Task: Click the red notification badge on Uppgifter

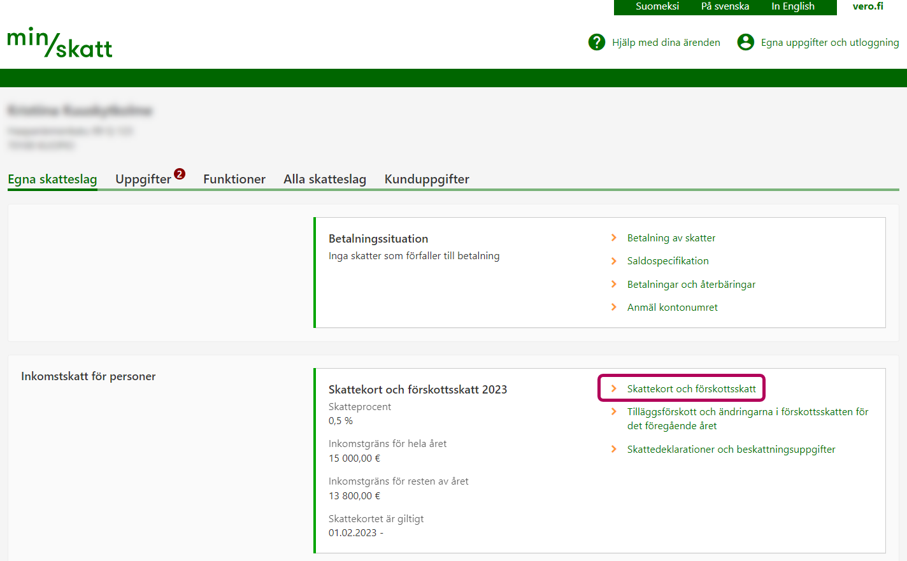Action: (180, 174)
